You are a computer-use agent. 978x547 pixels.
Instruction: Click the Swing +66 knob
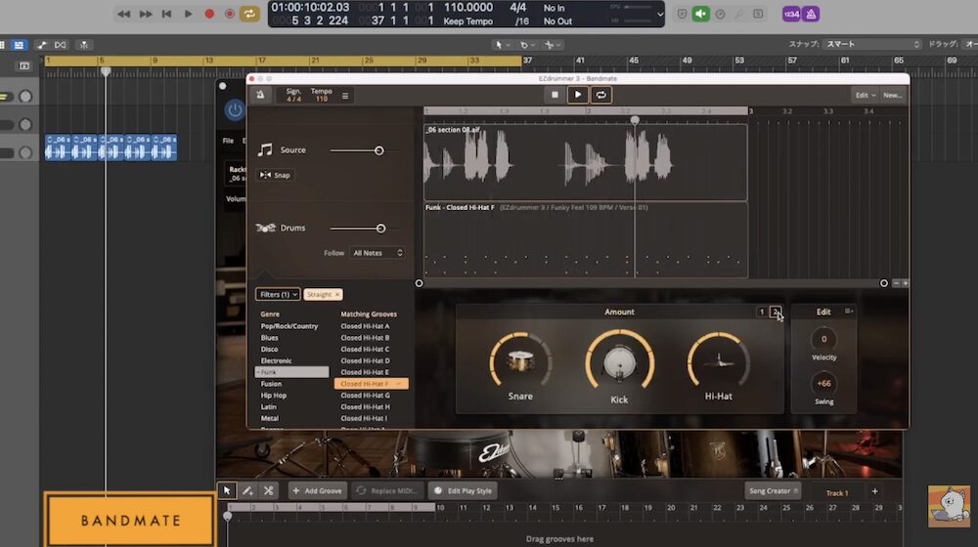pyautogui.click(x=823, y=384)
